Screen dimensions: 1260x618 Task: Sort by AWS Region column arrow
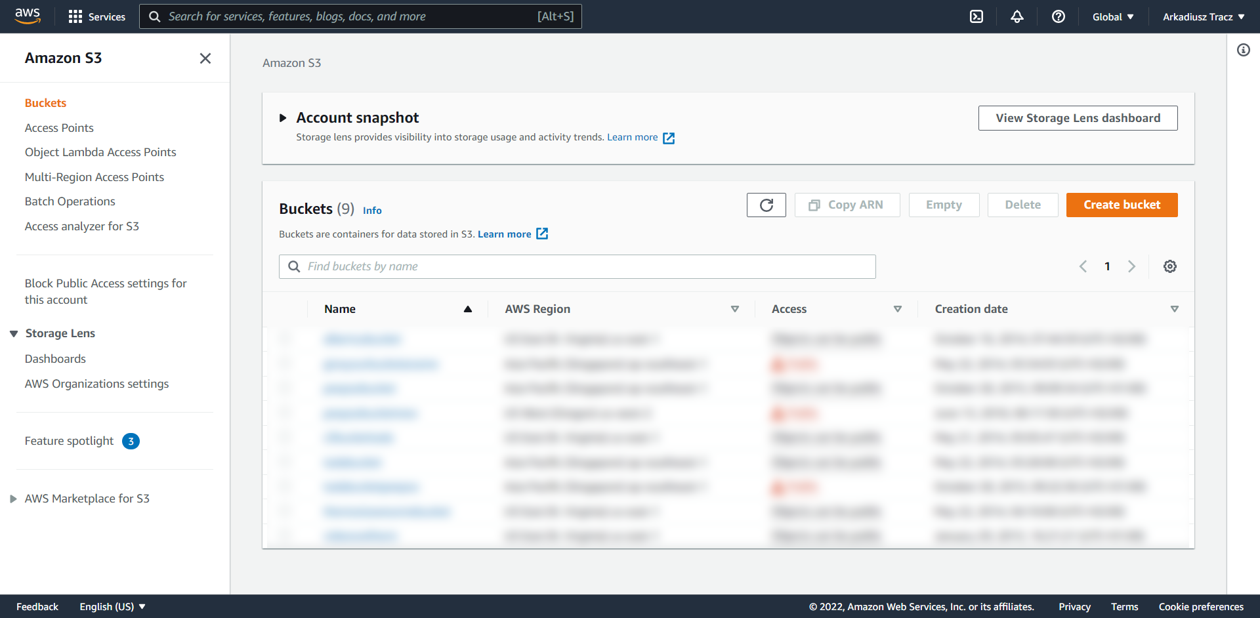coord(734,309)
